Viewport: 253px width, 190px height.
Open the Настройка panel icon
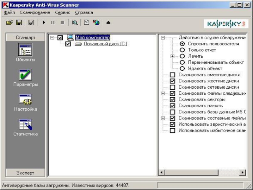tap(25, 99)
